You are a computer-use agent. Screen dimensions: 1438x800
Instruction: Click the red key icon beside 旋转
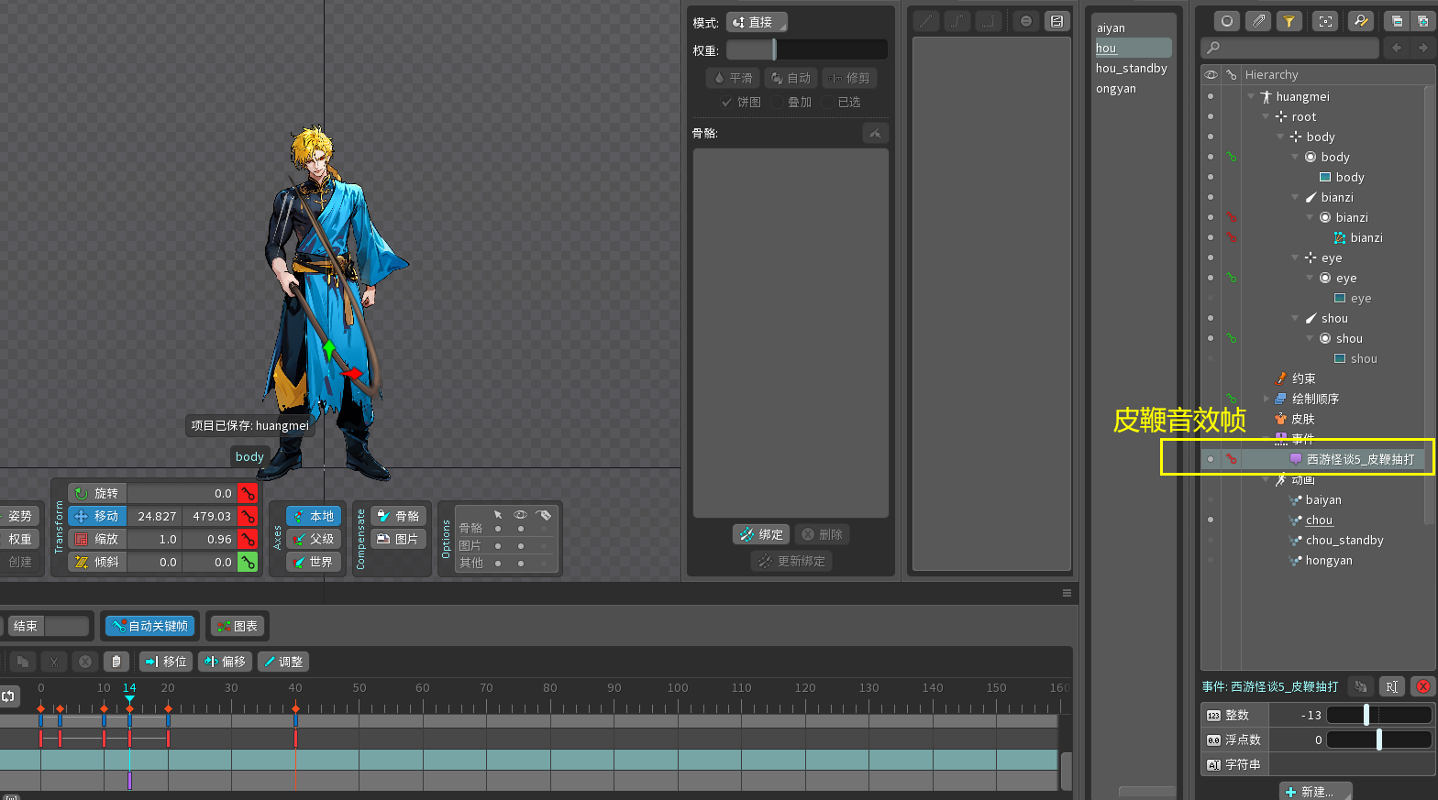[248, 493]
